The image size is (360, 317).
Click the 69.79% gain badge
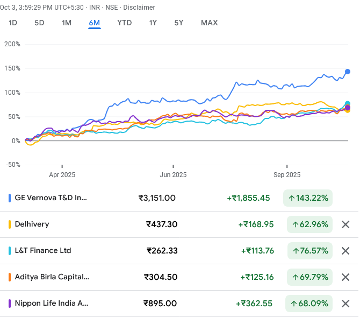(309, 277)
